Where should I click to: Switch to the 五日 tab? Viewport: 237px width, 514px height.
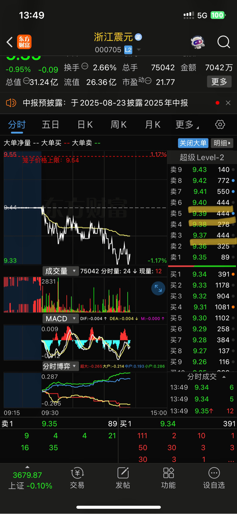(51, 125)
